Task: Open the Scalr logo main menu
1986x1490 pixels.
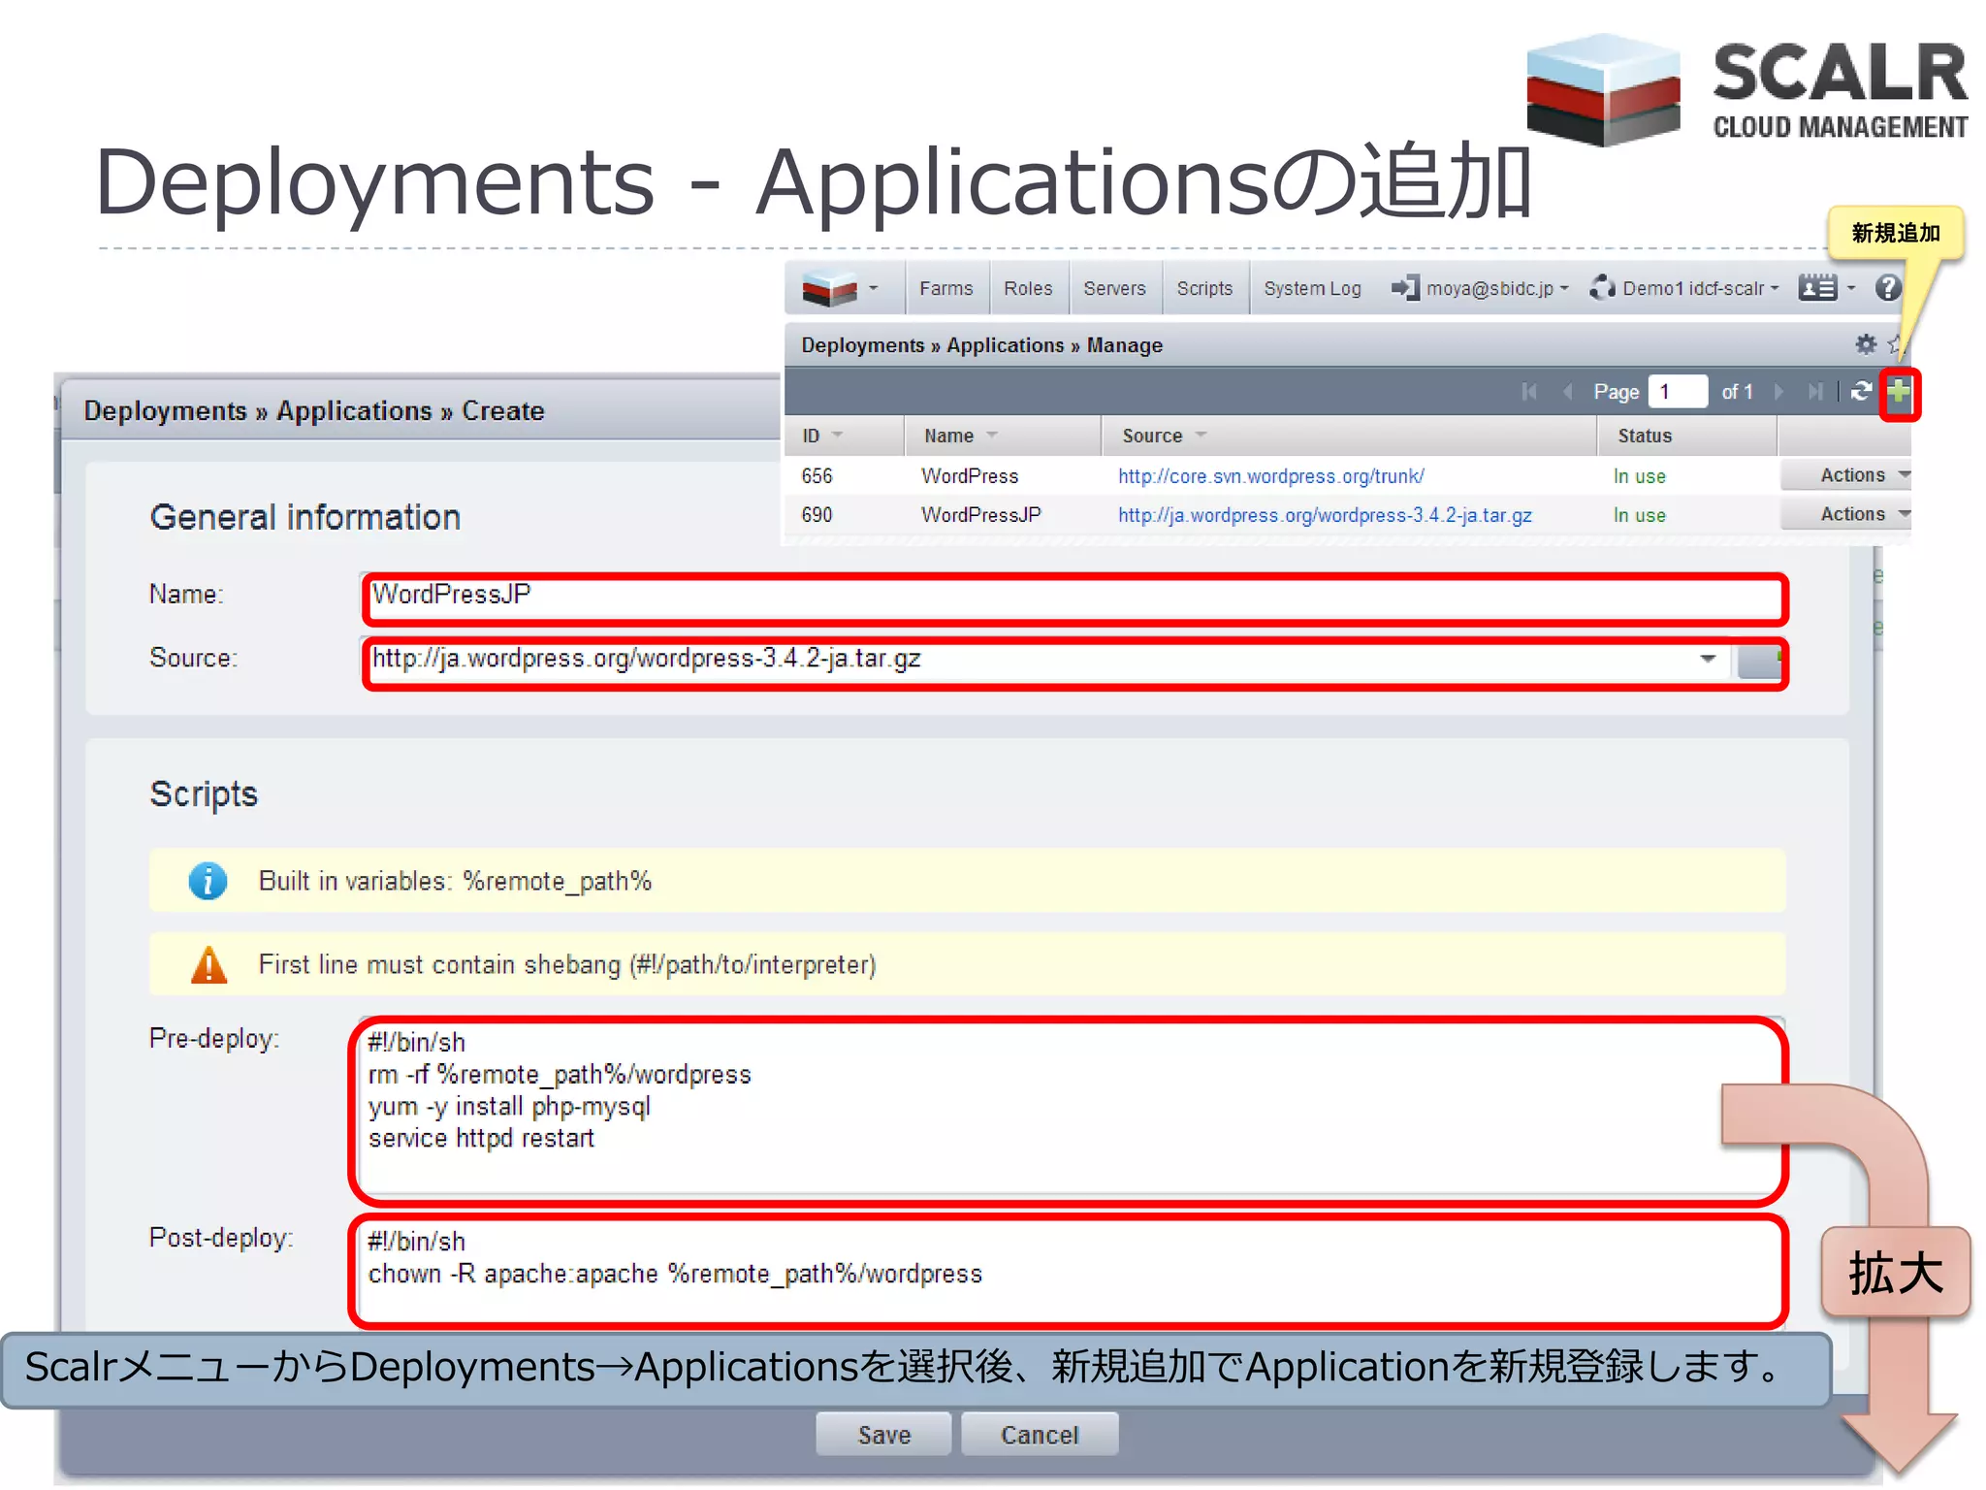Action: (840, 288)
